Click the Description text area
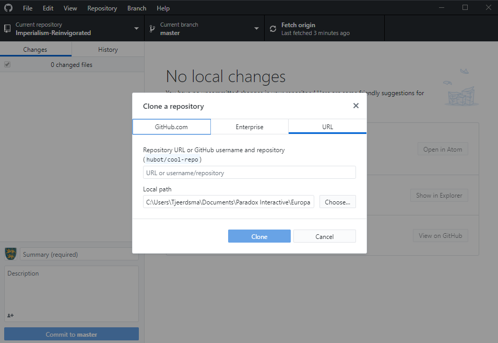Image resolution: width=498 pixels, height=343 pixels. click(72, 294)
